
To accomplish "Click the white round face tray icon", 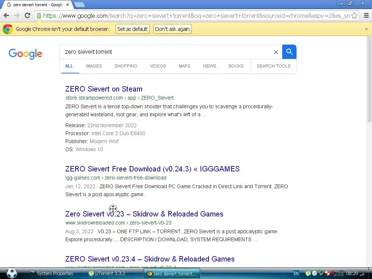I will pos(314,273).
